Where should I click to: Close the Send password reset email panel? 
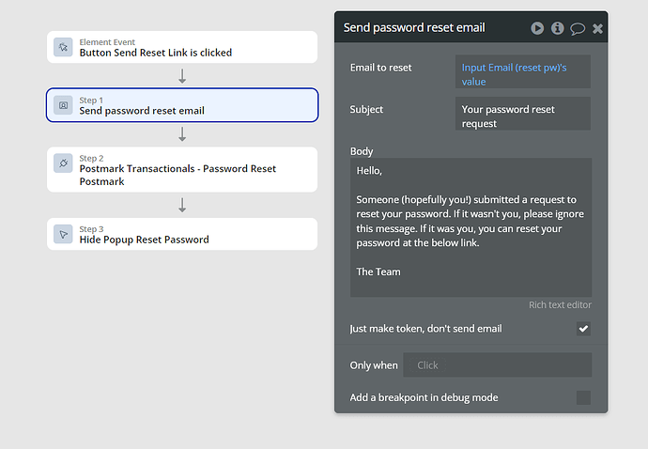[x=597, y=28]
